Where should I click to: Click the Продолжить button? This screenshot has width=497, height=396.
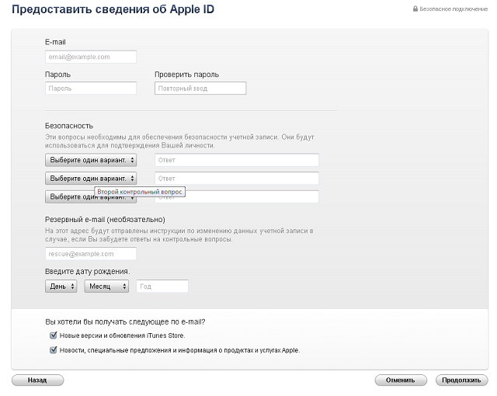tap(461, 380)
